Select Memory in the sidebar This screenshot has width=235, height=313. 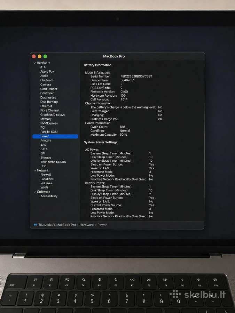coord(46,119)
